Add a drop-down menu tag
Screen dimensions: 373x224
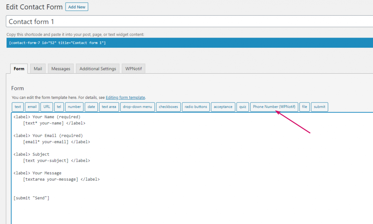pyautogui.click(x=137, y=107)
